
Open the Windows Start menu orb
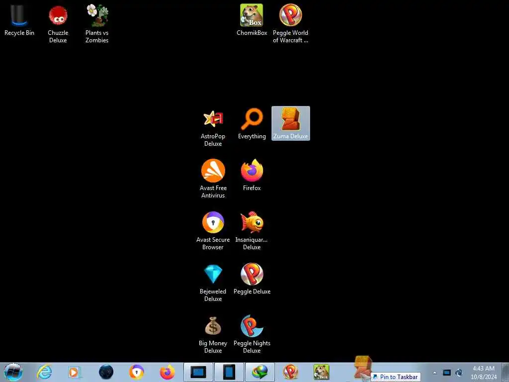[13, 372]
